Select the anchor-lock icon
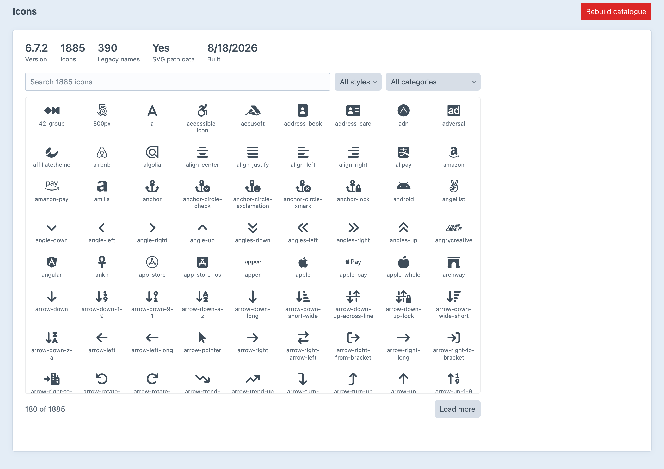The height and width of the screenshot is (469, 664). coord(353,187)
